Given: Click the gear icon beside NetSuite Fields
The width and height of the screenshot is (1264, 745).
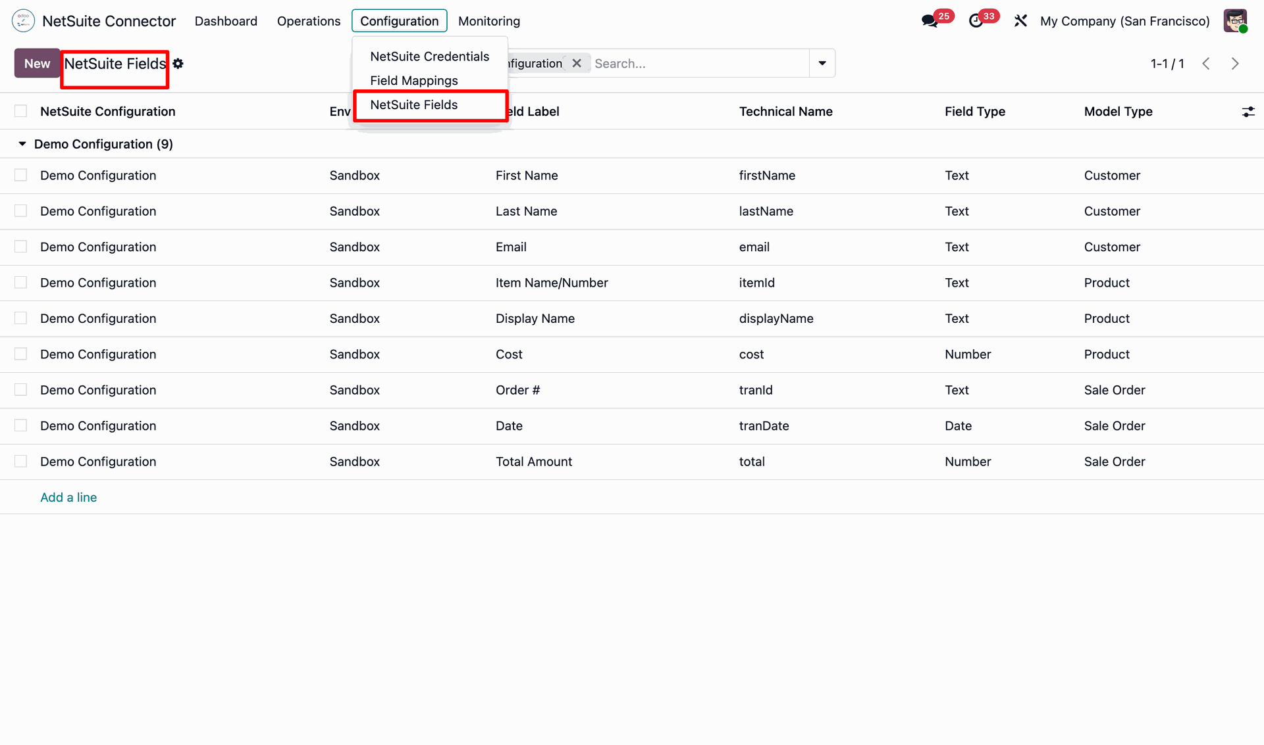Looking at the screenshot, I should pyautogui.click(x=178, y=64).
